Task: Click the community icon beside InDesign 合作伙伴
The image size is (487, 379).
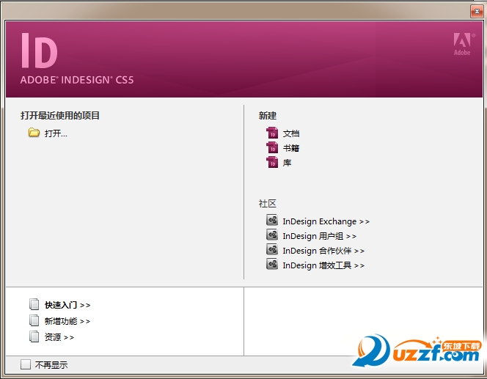Action: coord(272,249)
